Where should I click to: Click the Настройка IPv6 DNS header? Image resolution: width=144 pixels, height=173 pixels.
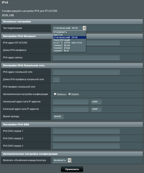72,125
